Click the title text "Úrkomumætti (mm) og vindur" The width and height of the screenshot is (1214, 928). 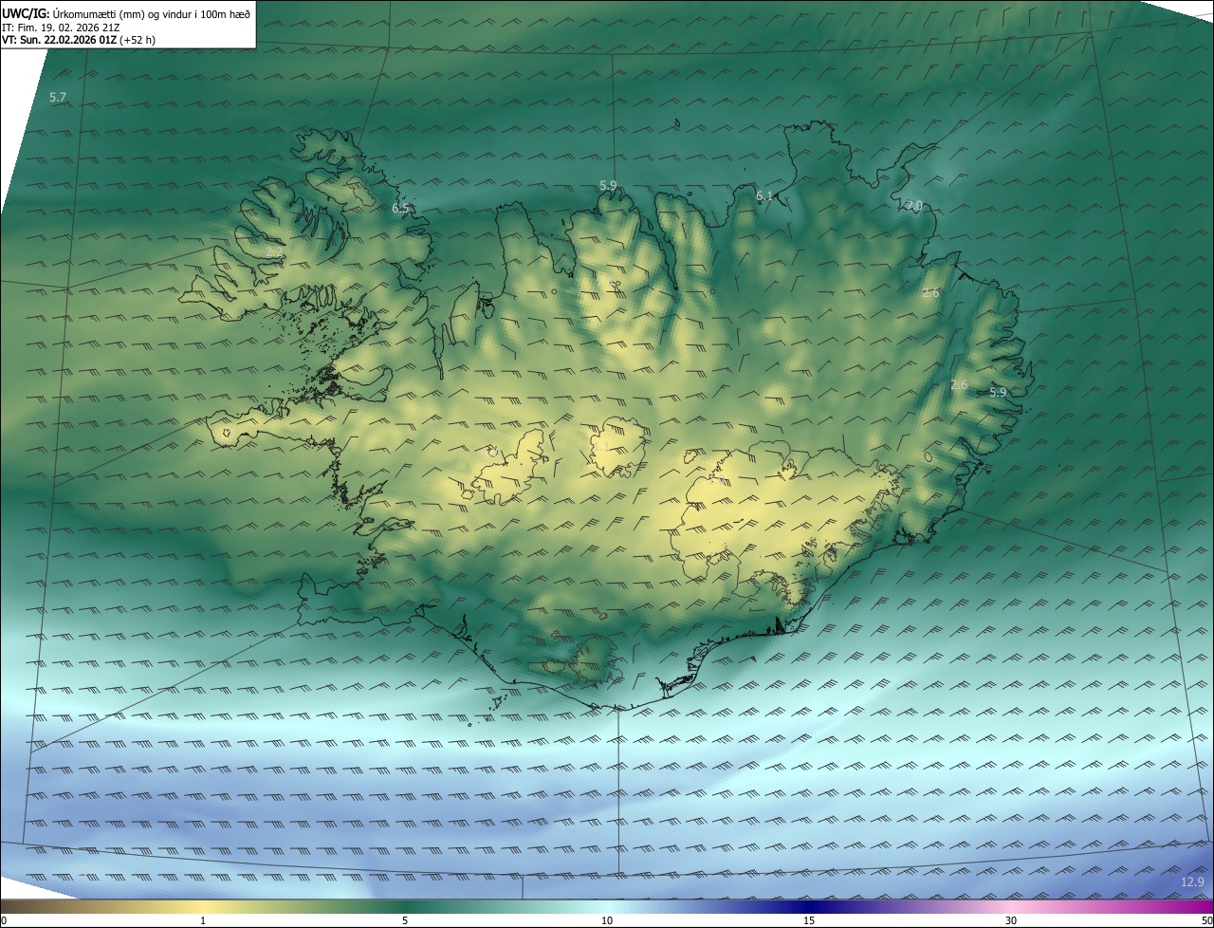tap(123, 13)
